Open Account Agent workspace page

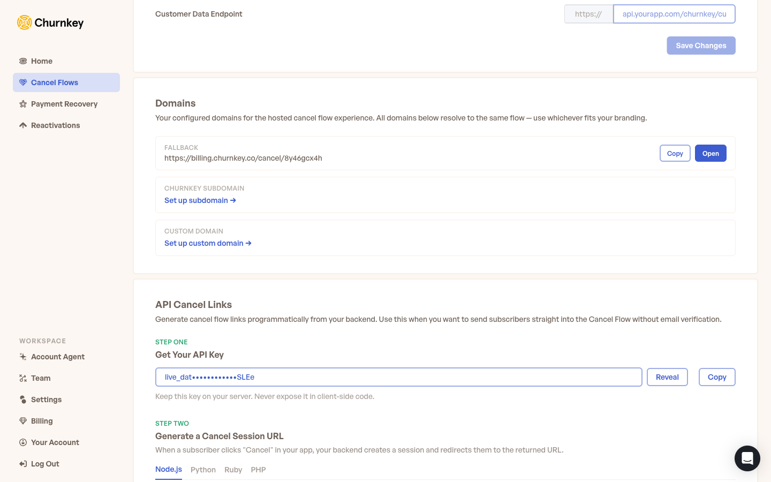(66, 357)
